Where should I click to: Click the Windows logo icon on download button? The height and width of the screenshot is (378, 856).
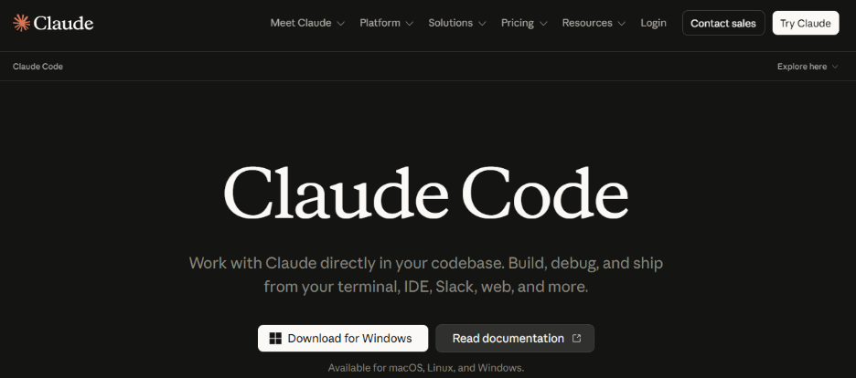pyautogui.click(x=275, y=338)
